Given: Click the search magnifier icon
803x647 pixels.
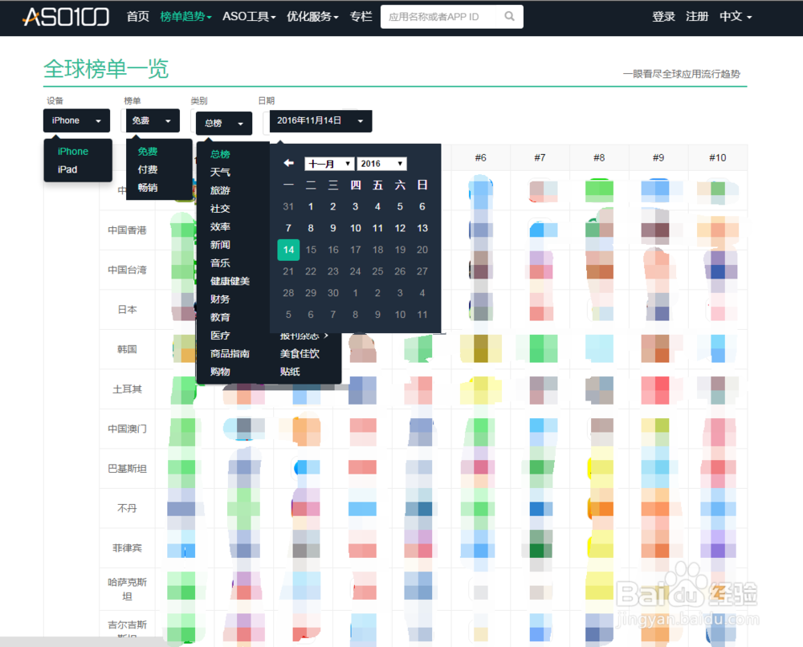Looking at the screenshot, I should pos(509,16).
